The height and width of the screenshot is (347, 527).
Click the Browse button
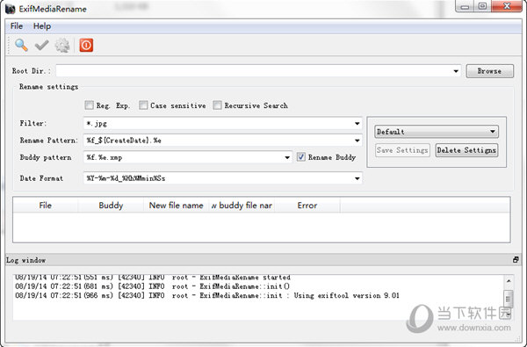click(x=490, y=71)
